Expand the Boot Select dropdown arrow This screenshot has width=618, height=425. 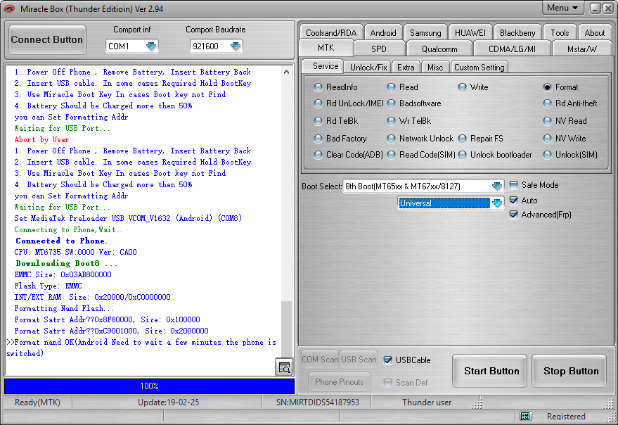[x=497, y=186]
